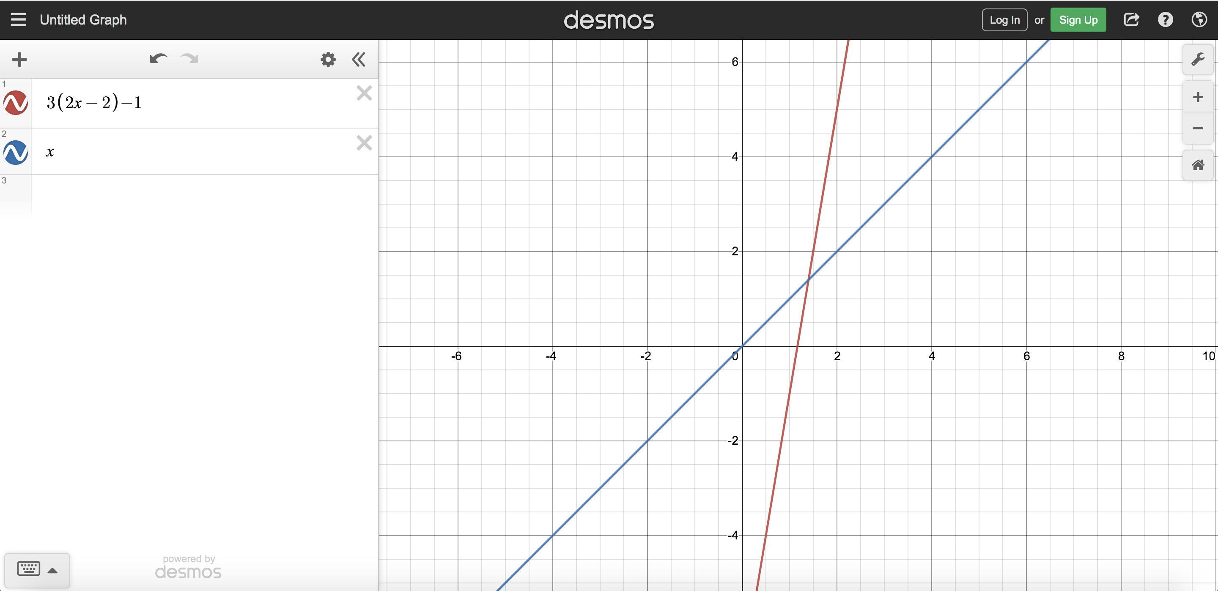The image size is (1218, 591).
Task: Open the expression list gear settings
Action: [x=328, y=60]
